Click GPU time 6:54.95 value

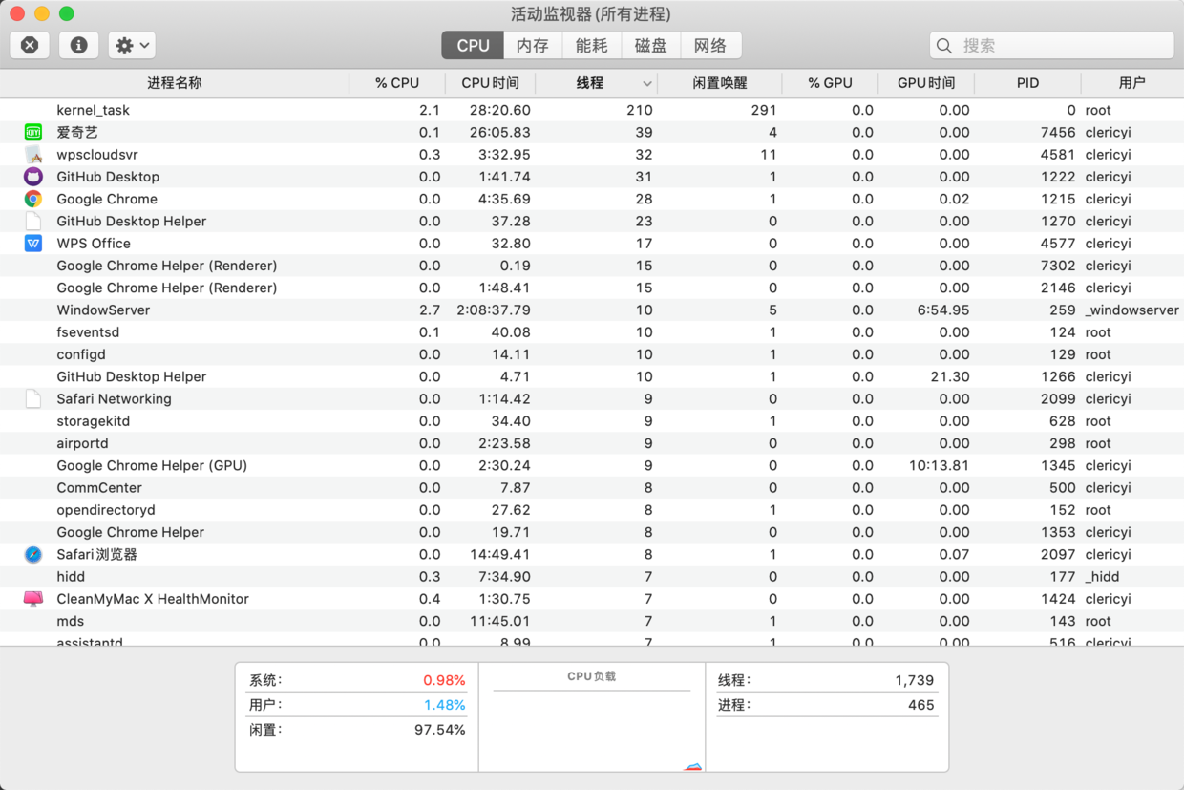pyautogui.click(x=941, y=310)
